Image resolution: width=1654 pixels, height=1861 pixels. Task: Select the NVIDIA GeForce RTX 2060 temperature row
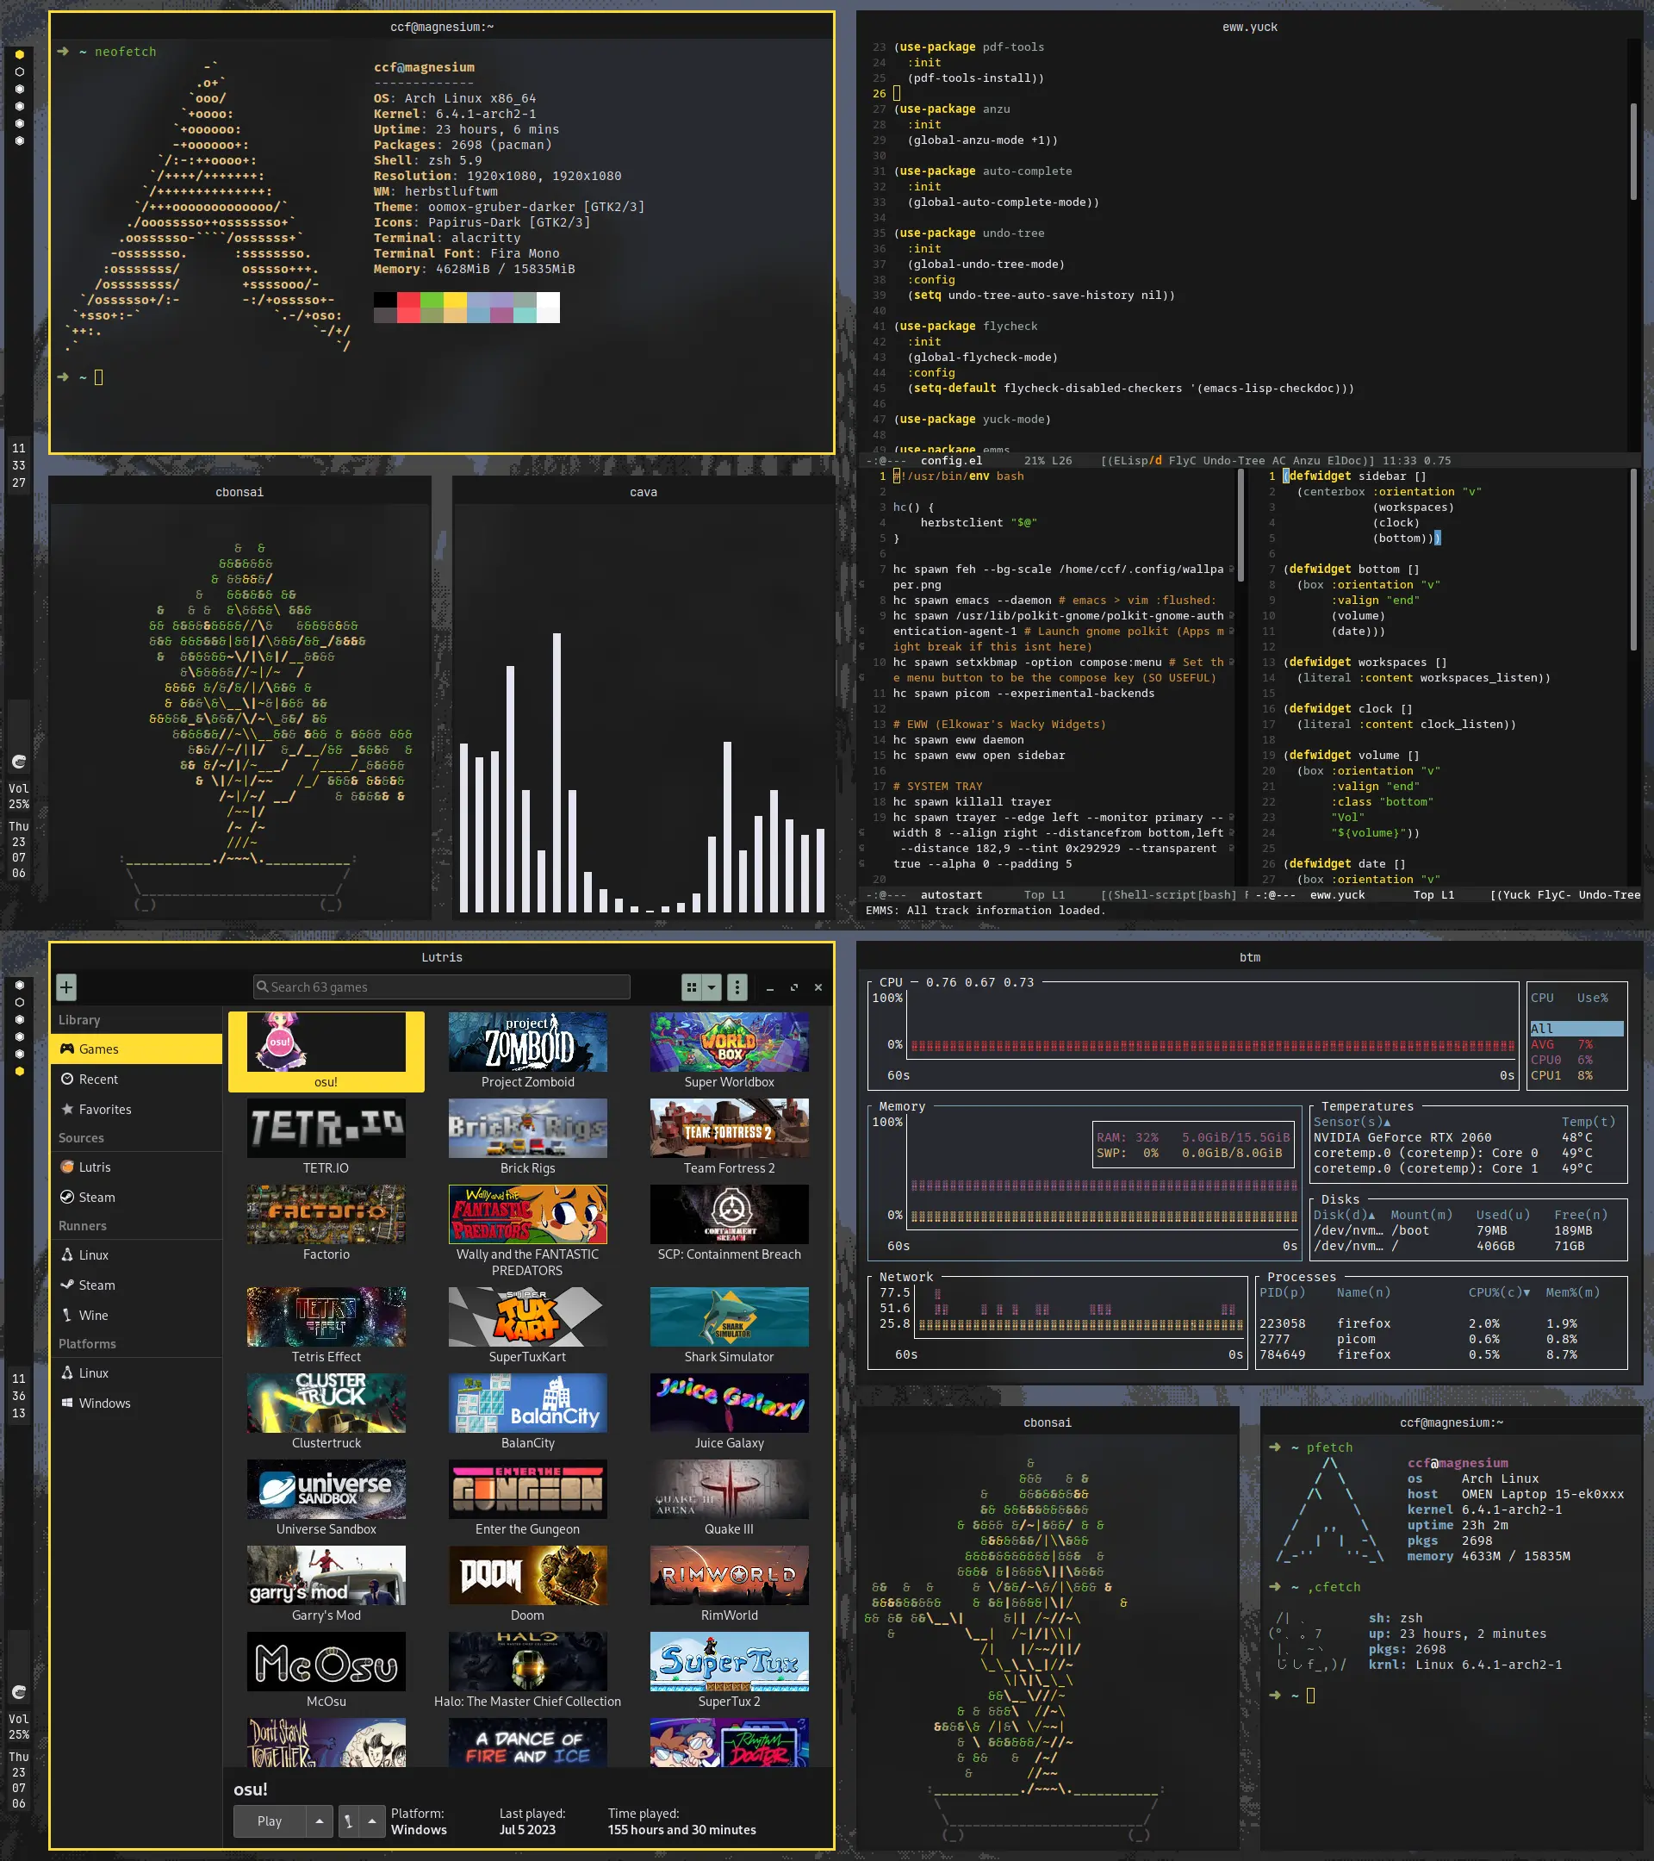(1467, 1137)
